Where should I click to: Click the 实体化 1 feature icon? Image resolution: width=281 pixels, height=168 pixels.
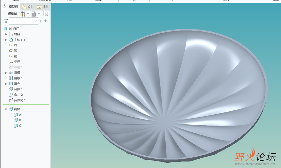[x=11, y=100]
